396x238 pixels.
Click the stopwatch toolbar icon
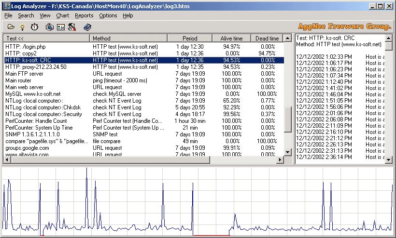click(35, 27)
